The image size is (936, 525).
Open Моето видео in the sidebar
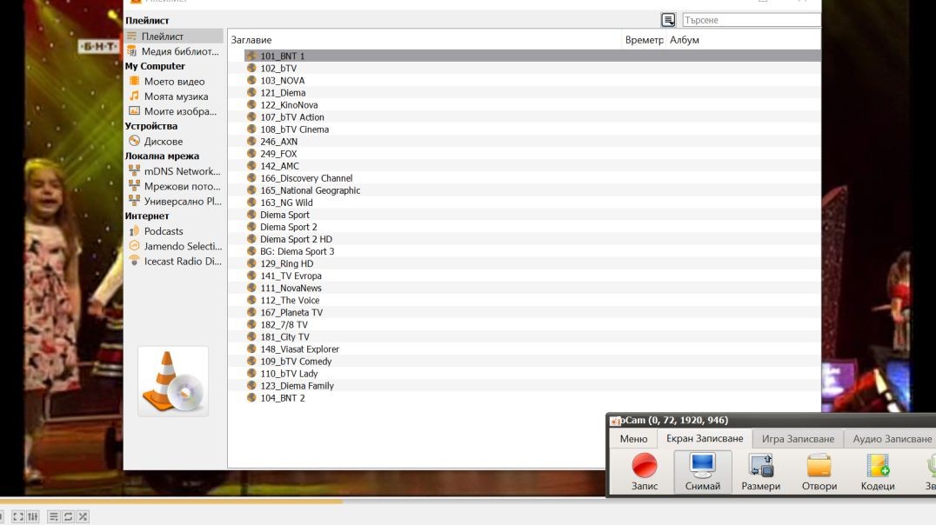174,81
